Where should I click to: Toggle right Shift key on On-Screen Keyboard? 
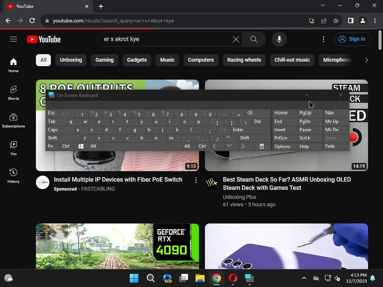[254, 138]
